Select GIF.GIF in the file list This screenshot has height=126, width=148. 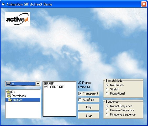[x=49, y=83]
